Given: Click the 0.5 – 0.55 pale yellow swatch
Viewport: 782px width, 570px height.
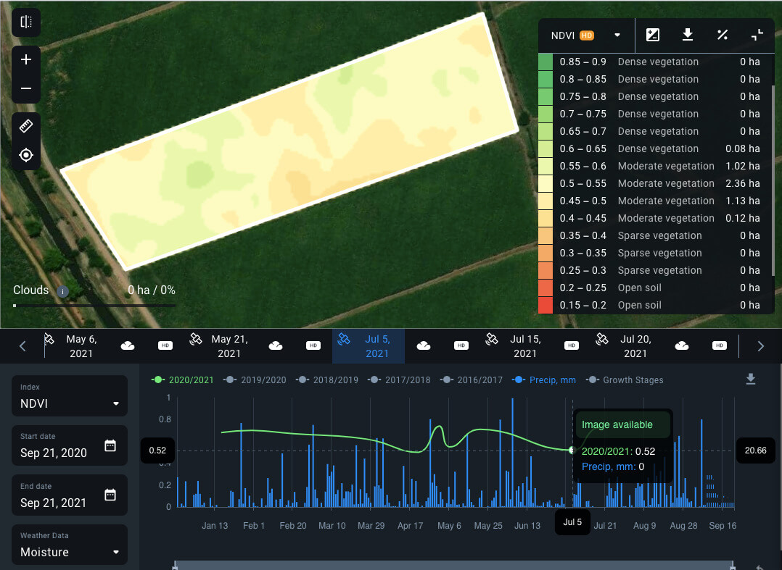Looking at the screenshot, I should (546, 183).
